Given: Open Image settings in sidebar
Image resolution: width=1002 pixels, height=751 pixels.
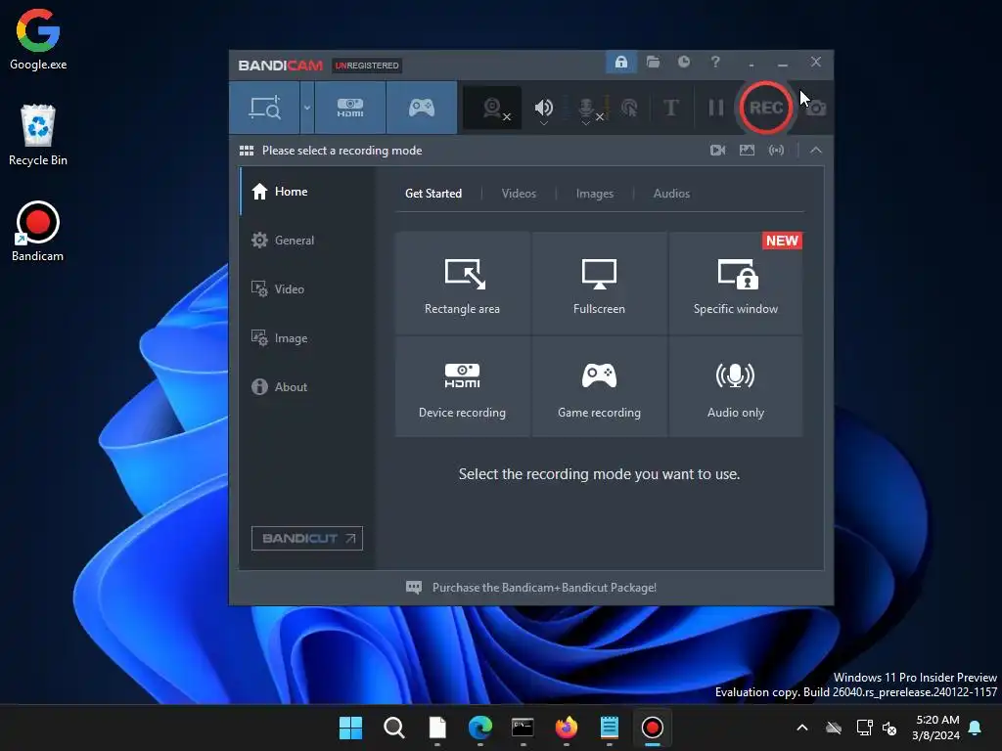Looking at the screenshot, I should pos(308,337).
